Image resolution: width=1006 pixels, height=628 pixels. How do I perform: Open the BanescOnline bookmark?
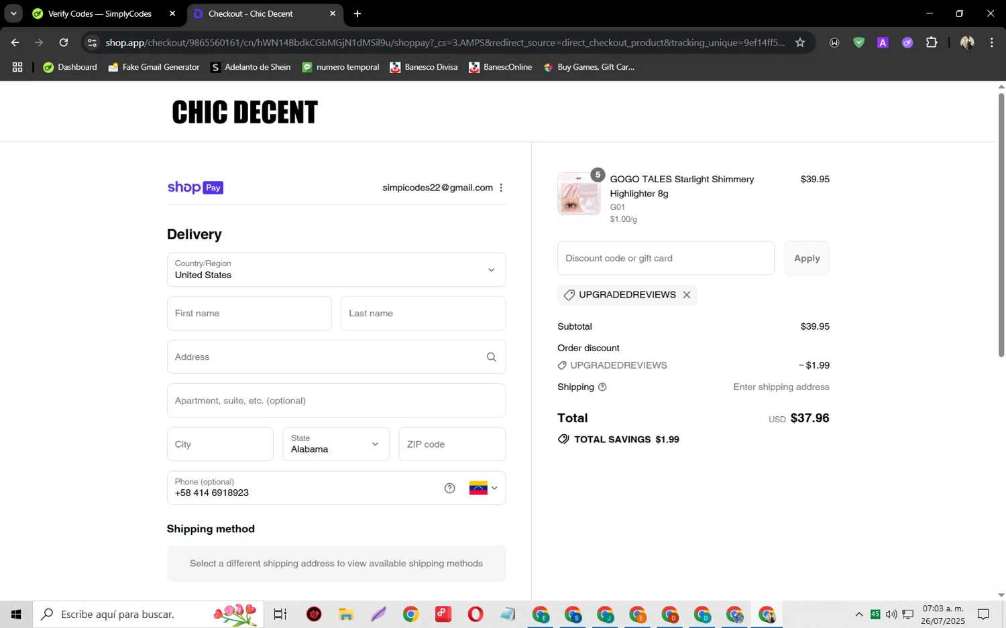click(500, 67)
